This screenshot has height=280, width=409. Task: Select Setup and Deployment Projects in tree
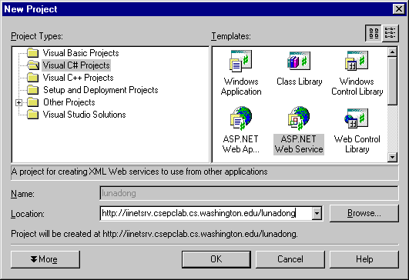(101, 90)
